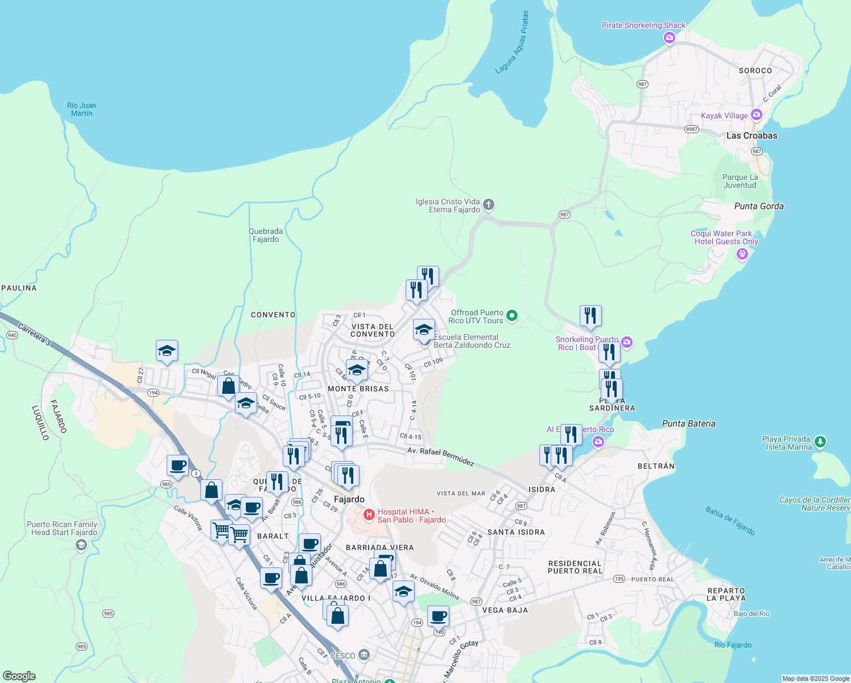This screenshot has width=851, height=683.
Task: Click the Bajo del Rio label
Action: point(751,614)
